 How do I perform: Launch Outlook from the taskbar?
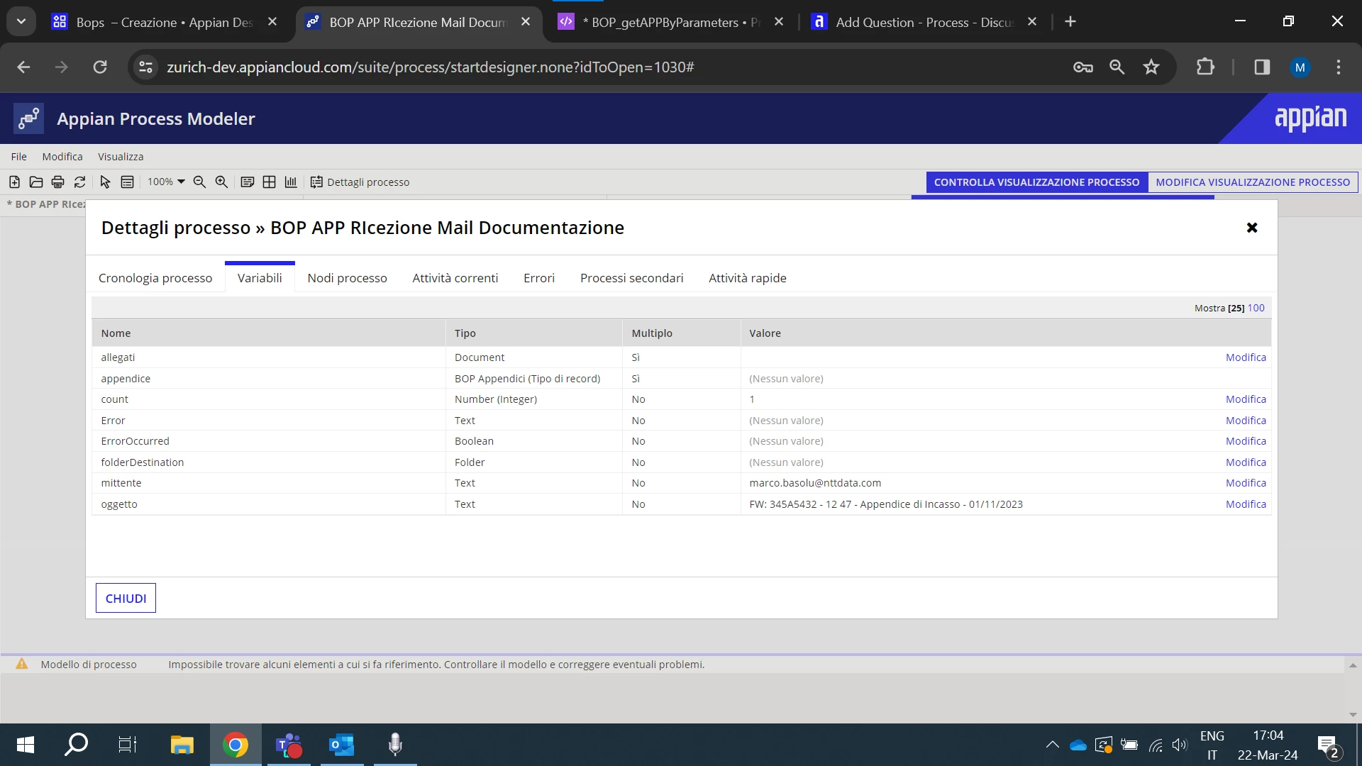pyautogui.click(x=342, y=745)
